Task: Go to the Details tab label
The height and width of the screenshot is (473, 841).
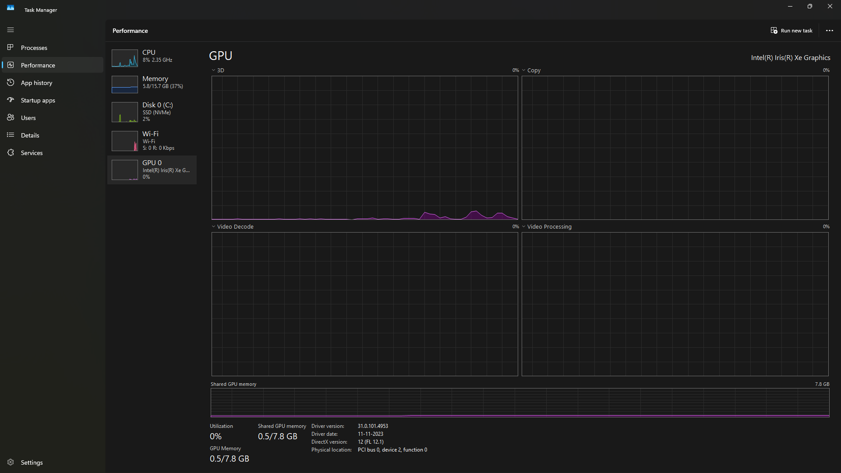Action: 30,135
